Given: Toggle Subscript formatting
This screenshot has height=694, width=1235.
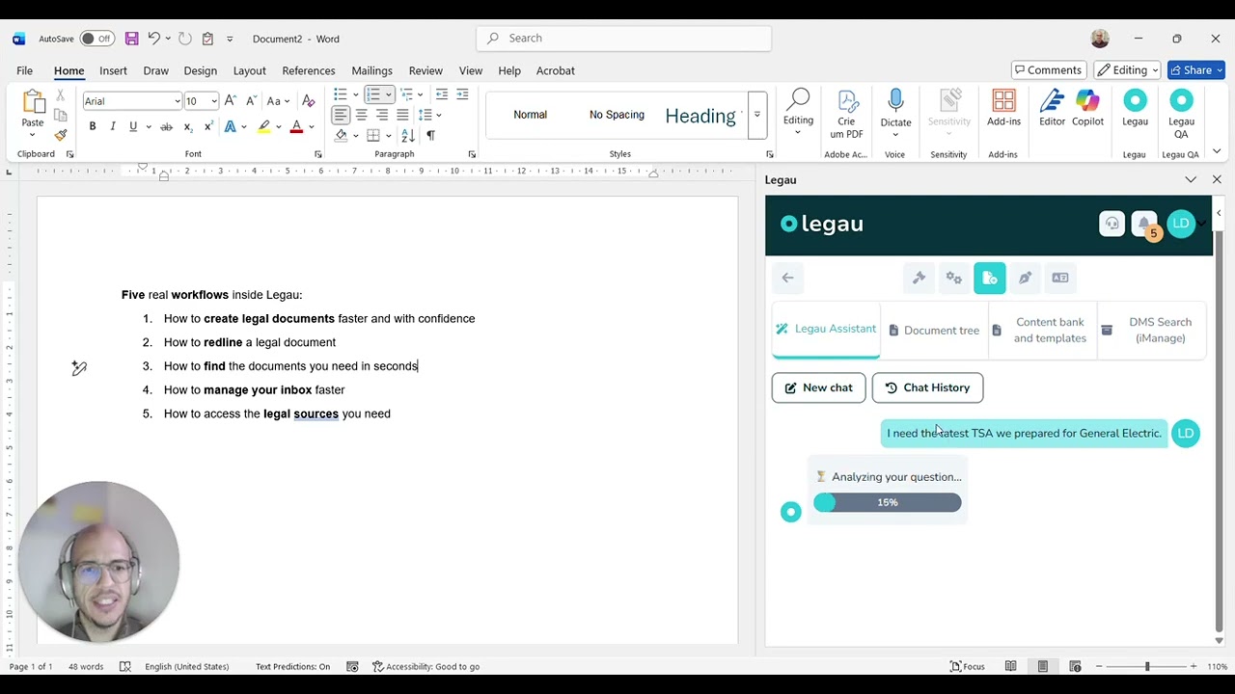Looking at the screenshot, I should (187, 126).
